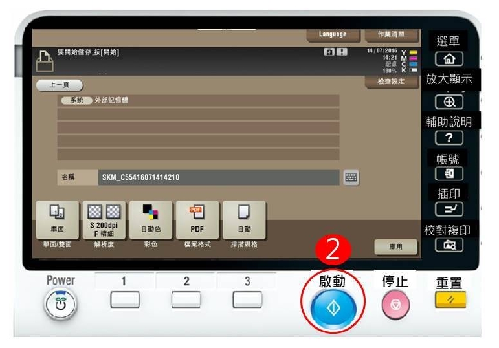Tap the check settings (檢查設定) button
Image resolution: width=499 pixels, height=348 pixels.
tap(391, 82)
